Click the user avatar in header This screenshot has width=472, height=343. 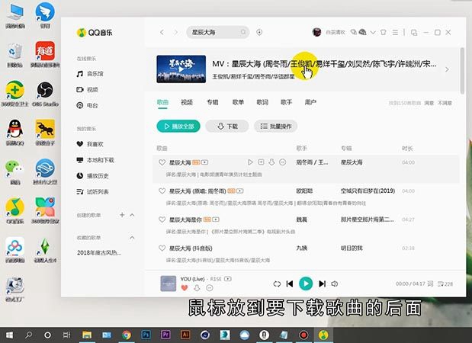click(316, 32)
